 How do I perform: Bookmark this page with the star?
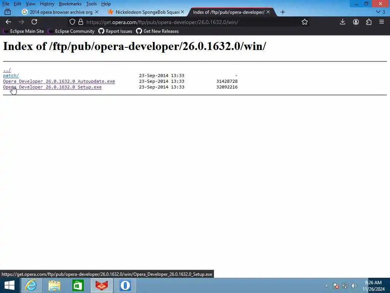[x=305, y=22]
